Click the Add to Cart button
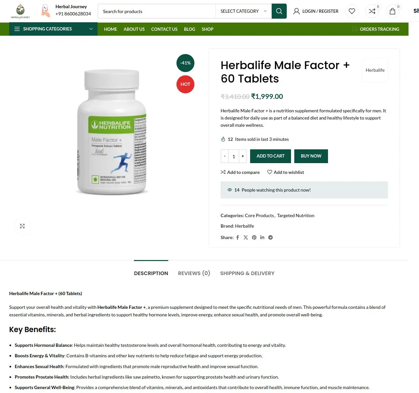This screenshot has height=393, width=419. pyautogui.click(x=270, y=156)
